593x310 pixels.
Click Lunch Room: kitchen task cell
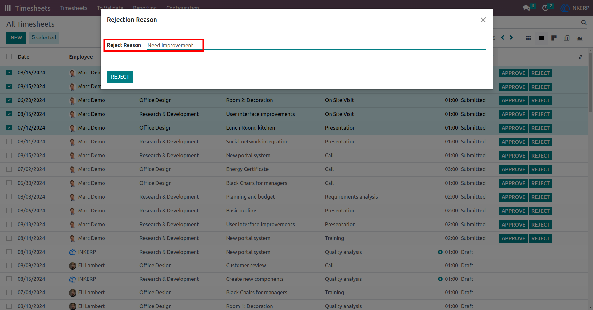(x=251, y=128)
